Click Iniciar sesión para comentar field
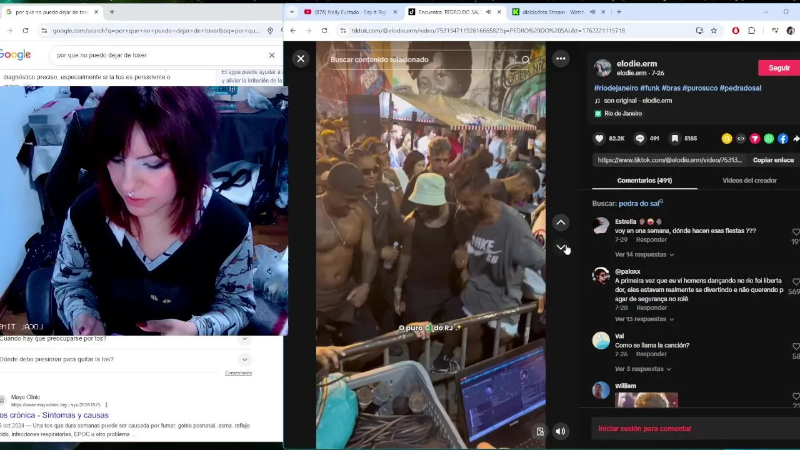The image size is (800, 450). [x=696, y=429]
